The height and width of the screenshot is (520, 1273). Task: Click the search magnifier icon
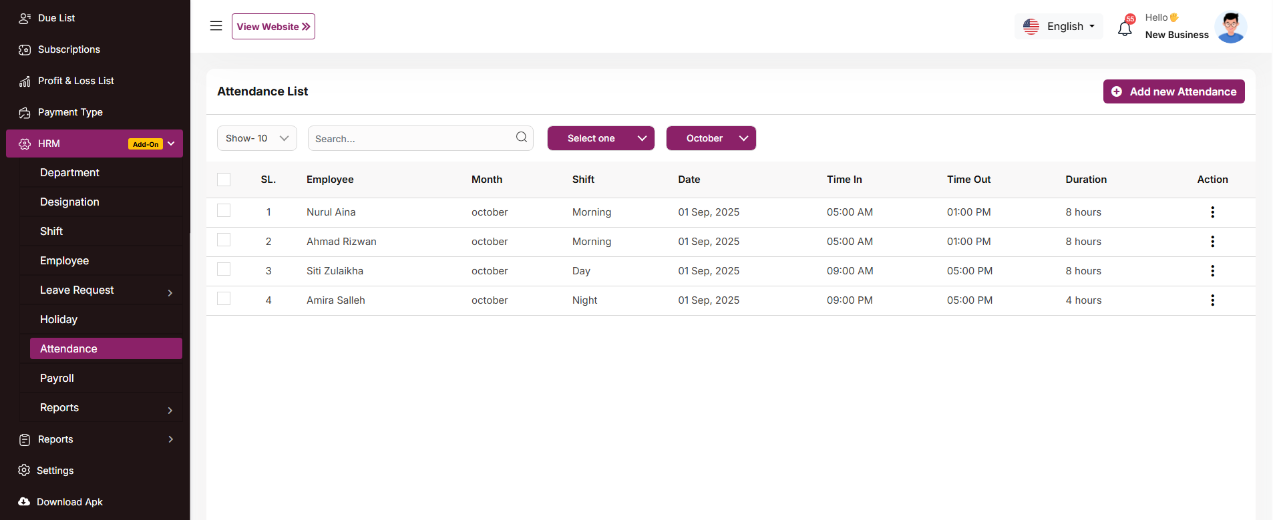[522, 138]
